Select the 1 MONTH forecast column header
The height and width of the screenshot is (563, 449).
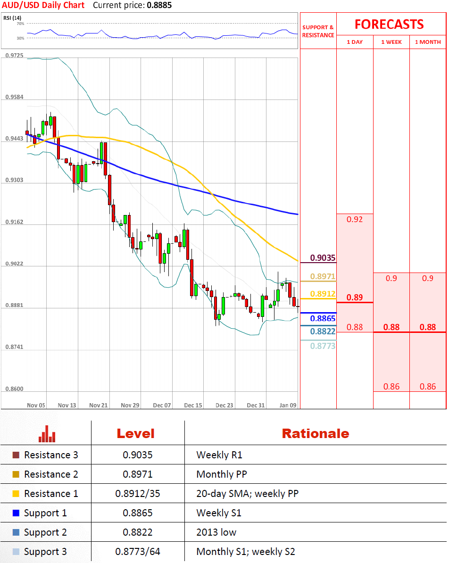[x=428, y=42]
